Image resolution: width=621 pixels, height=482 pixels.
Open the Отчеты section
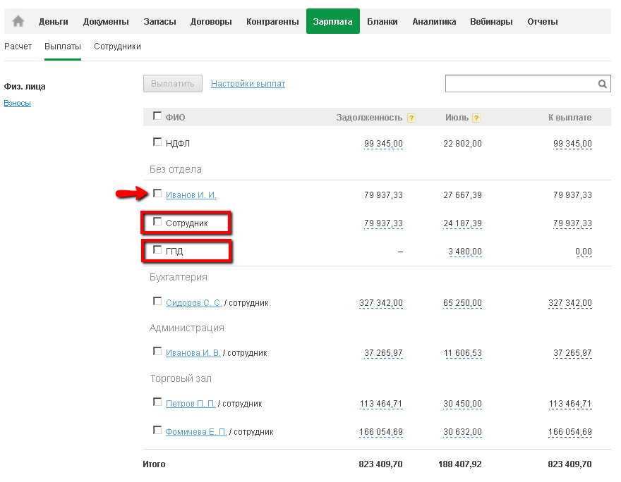(x=542, y=22)
